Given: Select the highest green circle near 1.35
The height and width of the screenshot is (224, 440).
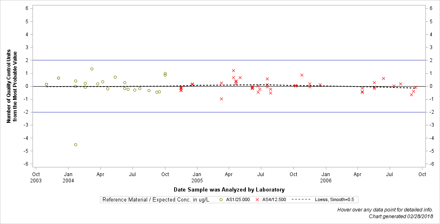Looking at the screenshot, I should [92, 69].
